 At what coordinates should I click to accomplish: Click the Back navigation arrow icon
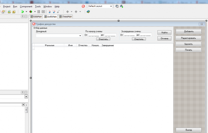[67, 12]
